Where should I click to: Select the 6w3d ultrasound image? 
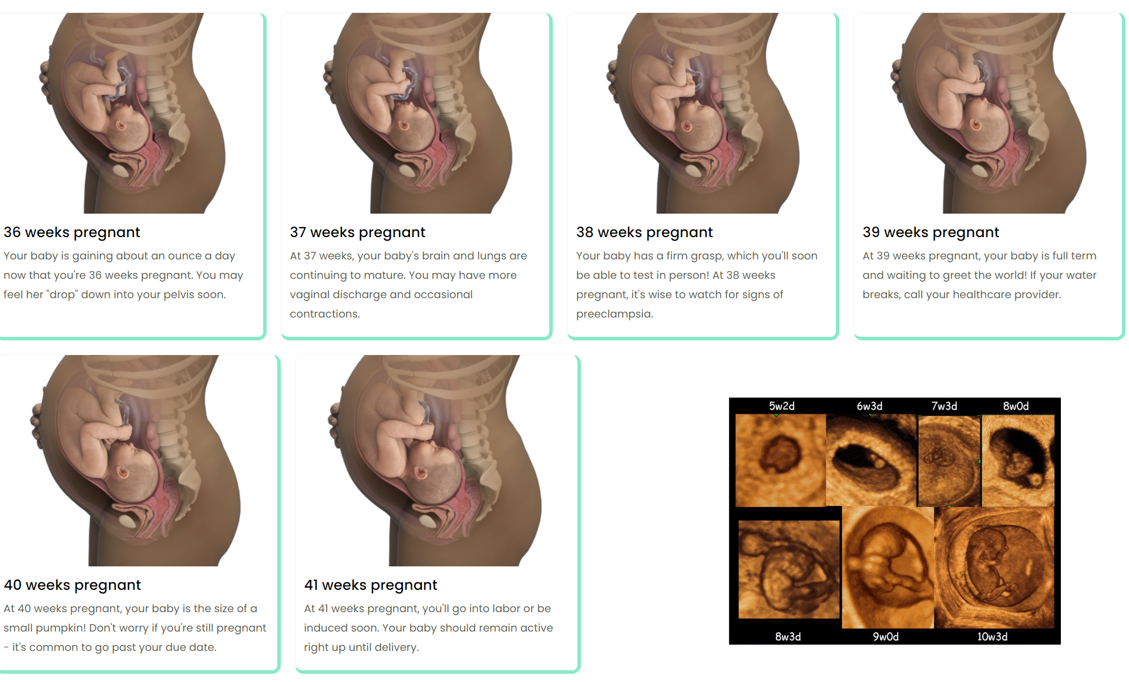[x=872, y=460]
